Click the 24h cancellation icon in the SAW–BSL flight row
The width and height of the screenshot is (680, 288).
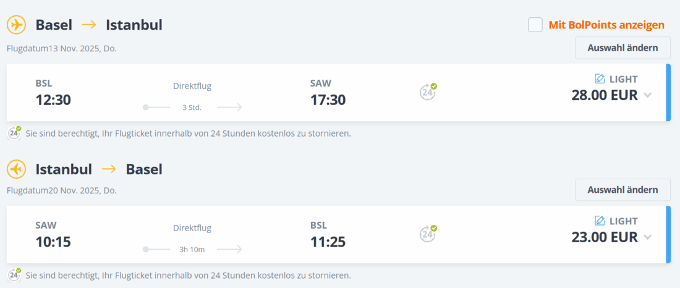click(x=428, y=234)
